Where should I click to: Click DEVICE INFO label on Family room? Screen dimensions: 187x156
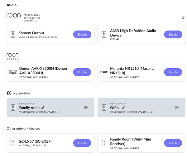tap(26, 104)
